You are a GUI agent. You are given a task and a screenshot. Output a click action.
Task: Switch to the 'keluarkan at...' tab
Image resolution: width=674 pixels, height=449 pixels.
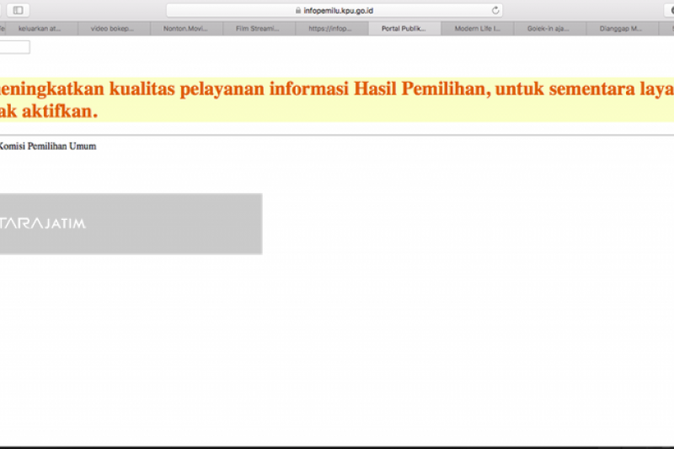(x=40, y=29)
